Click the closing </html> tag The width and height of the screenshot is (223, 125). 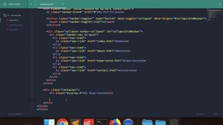[42, 109]
